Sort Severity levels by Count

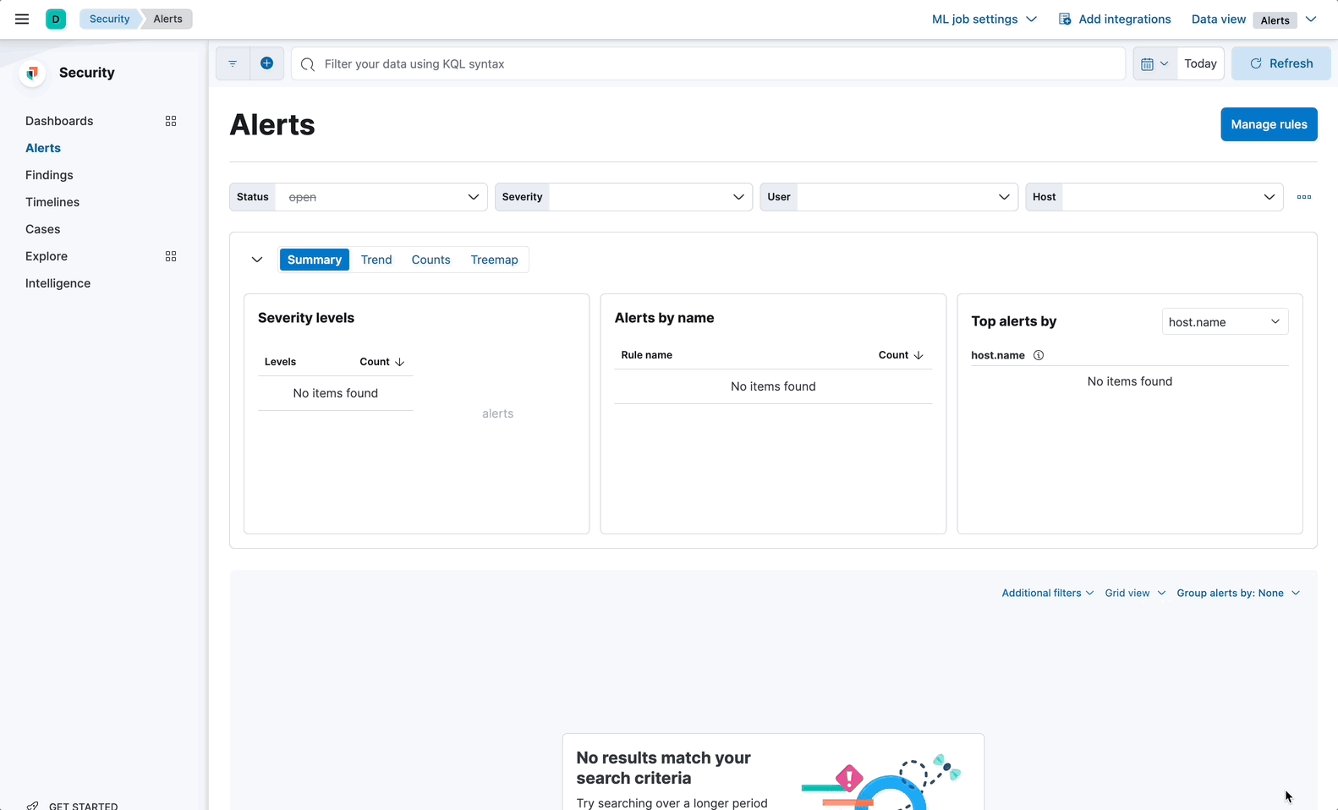coord(381,362)
